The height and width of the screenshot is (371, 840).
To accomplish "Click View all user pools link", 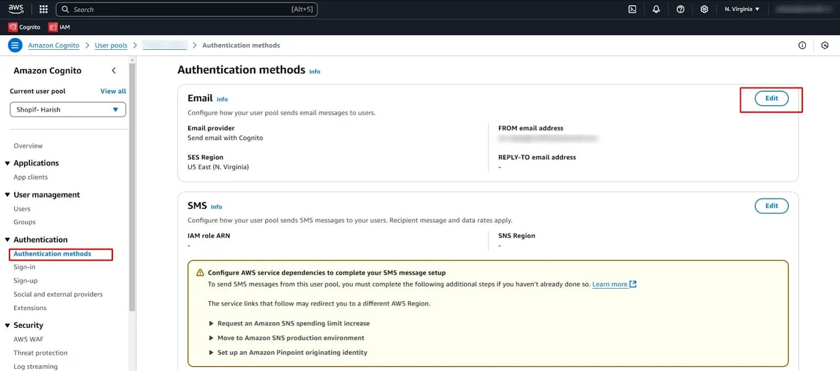I will tap(113, 91).
